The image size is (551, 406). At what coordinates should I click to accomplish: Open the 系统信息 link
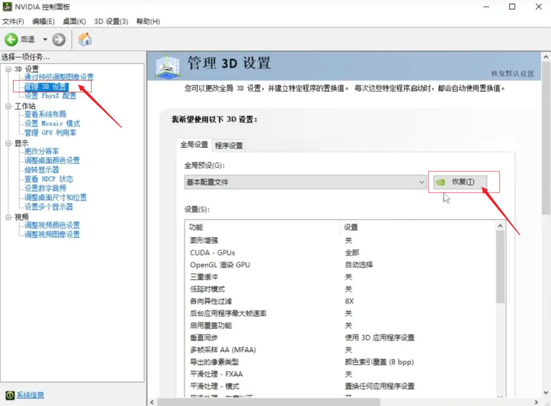(x=30, y=395)
